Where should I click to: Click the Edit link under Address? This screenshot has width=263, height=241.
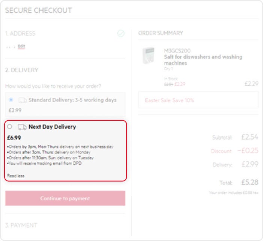point(21,46)
